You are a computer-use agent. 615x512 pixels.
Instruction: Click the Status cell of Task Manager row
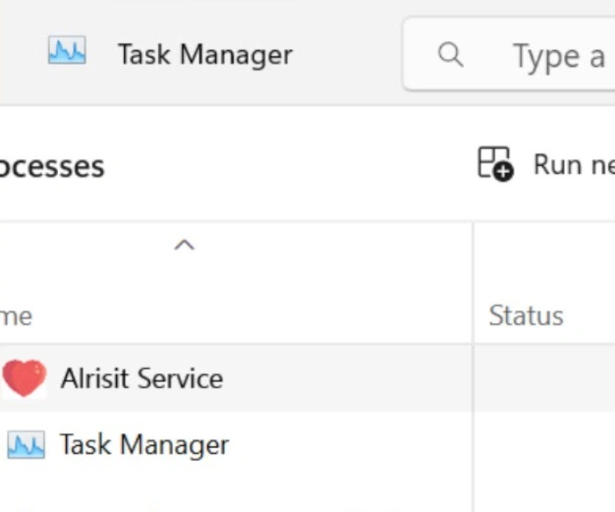pos(544,445)
